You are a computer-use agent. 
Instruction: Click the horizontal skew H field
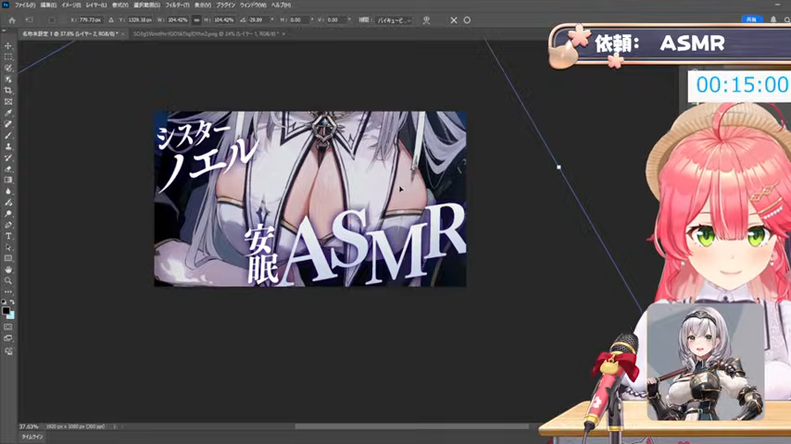(298, 20)
